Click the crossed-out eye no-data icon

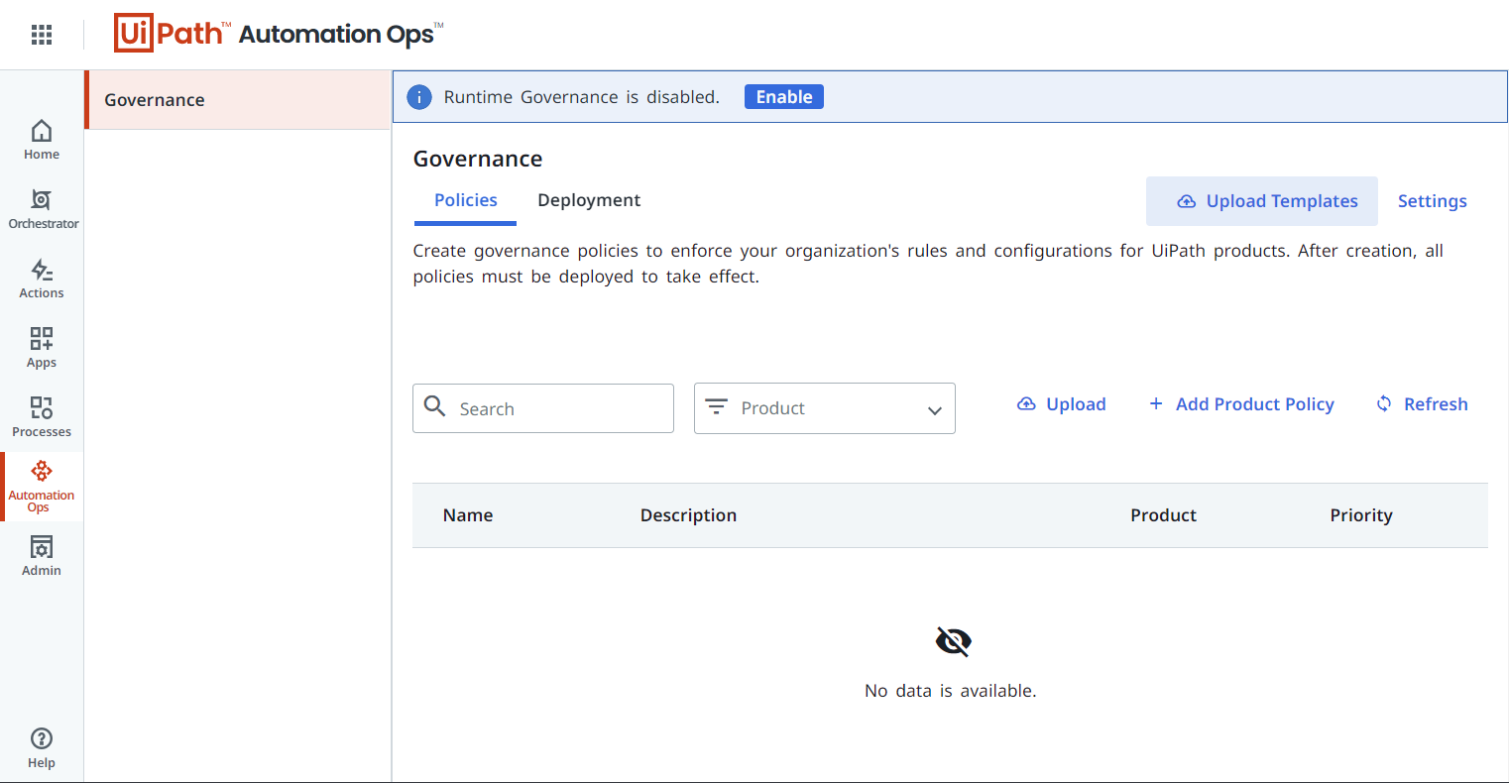[x=953, y=641]
